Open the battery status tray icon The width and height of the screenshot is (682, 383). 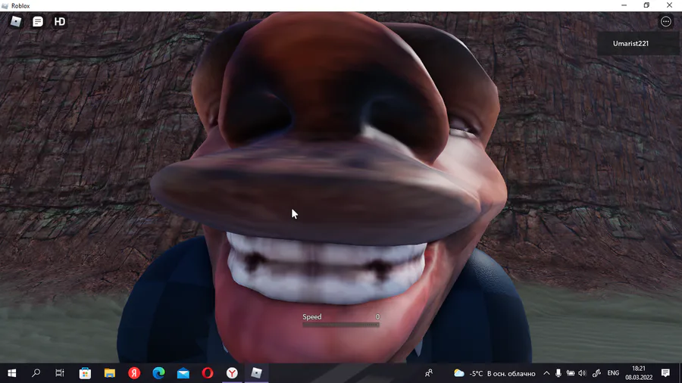click(x=570, y=373)
